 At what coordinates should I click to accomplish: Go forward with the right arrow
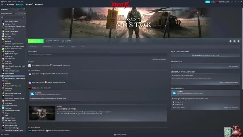(x=5, y=5)
